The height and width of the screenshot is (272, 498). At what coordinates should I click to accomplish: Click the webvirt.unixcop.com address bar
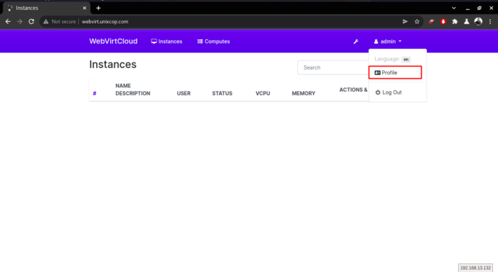[x=105, y=21]
